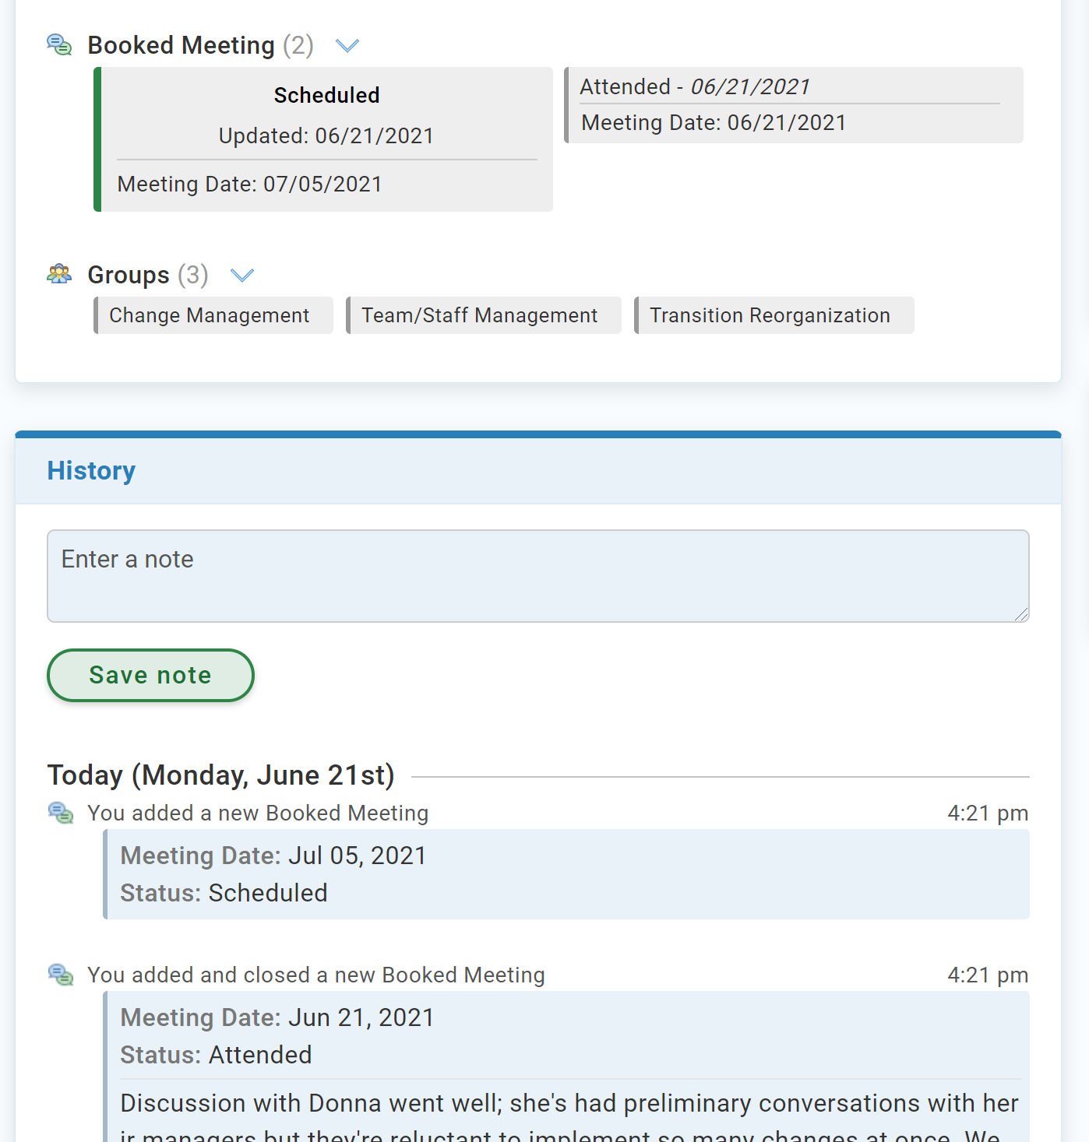This screenshot has height=1142, width=1089.
Task: Click the Enter a note text area
Action: pos(537,576)
